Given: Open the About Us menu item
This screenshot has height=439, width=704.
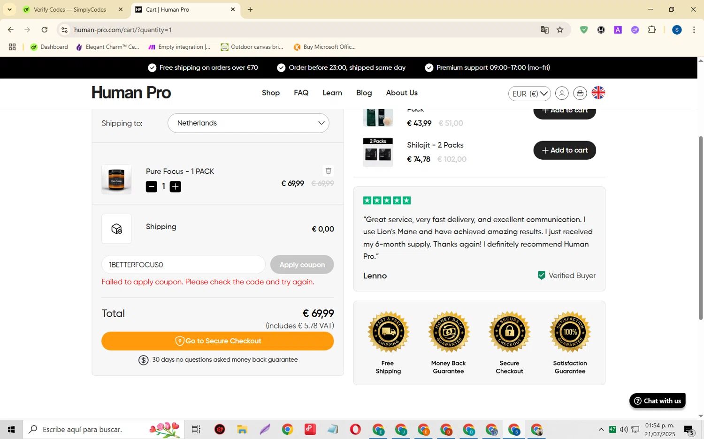Looking at the screenshot, I should pos(402,93).
